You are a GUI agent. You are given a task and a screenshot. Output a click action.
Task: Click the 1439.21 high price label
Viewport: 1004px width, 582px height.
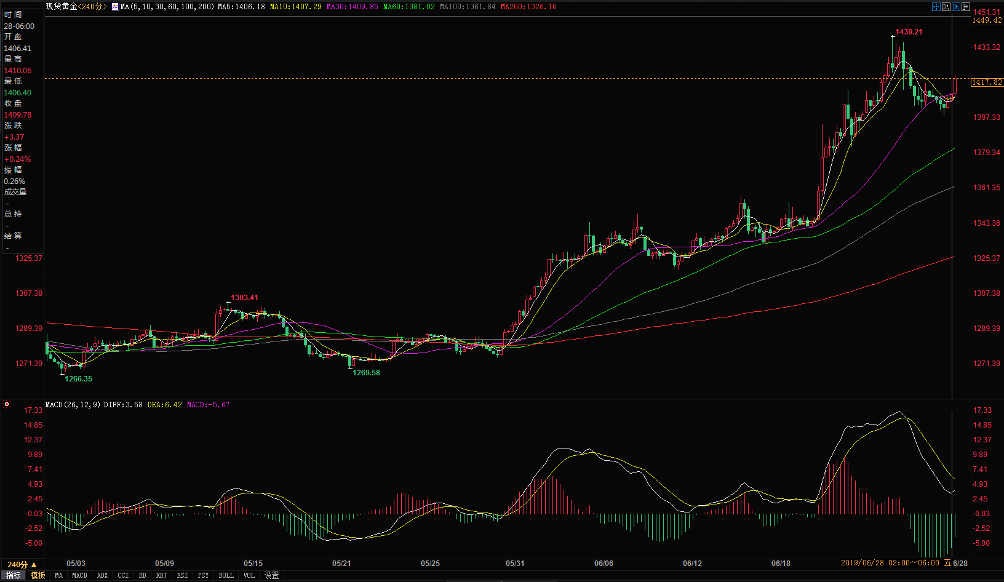point(909,32)
